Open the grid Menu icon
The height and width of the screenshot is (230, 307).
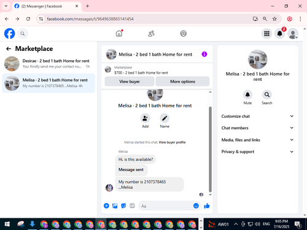tap(266, 34)
